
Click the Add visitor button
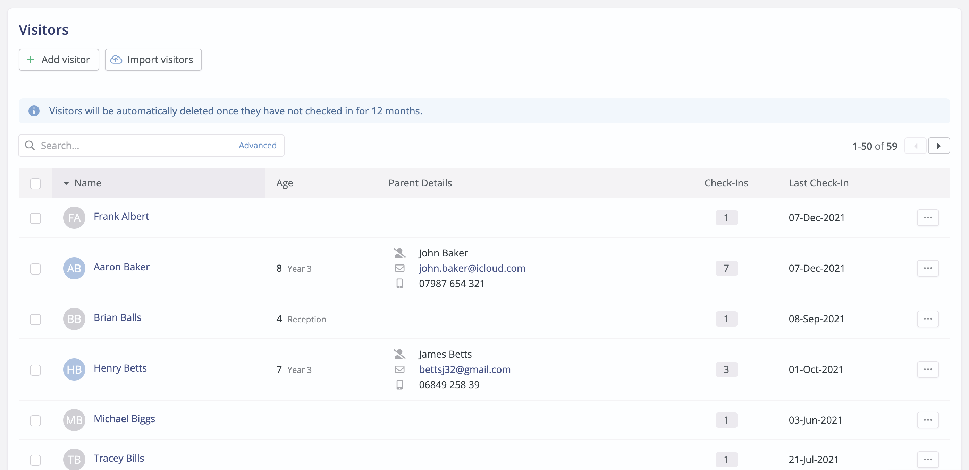59,59
